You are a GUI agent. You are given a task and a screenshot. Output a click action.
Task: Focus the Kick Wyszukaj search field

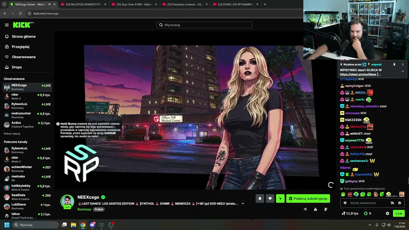(x=204, y=25)
